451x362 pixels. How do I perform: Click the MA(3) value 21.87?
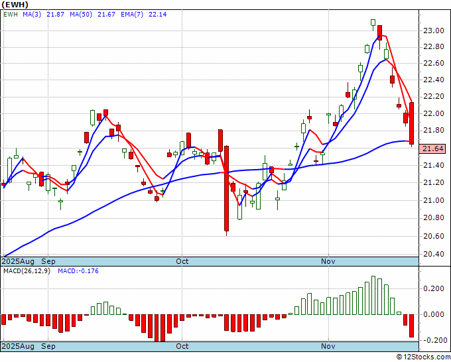55,15
